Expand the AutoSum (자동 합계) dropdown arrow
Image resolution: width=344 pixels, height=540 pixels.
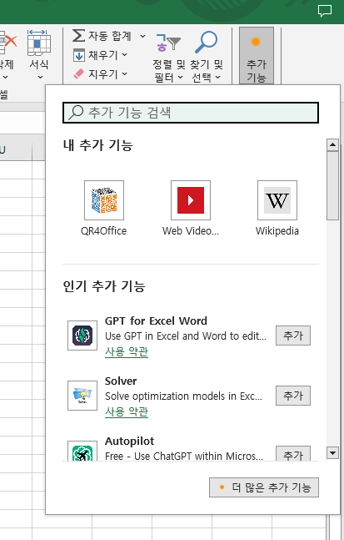pos(142,36)
